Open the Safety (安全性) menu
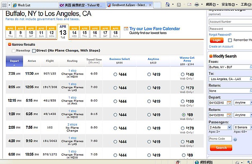The height and width of the screenshot is (164, 252). pos(229,5)
